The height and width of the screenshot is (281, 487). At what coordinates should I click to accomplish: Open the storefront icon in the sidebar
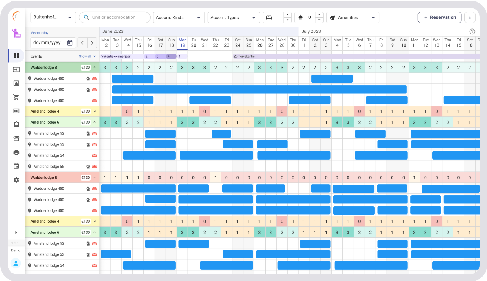pos(16,138)
